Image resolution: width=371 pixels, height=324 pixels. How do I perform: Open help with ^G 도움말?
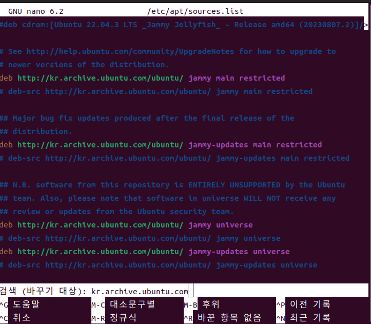pyautogui.click(x=20, y=304)
